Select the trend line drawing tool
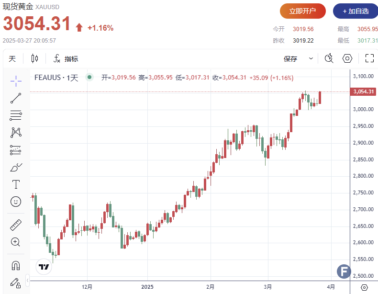Screen dimensions: 378x294 tap(16, 98)
